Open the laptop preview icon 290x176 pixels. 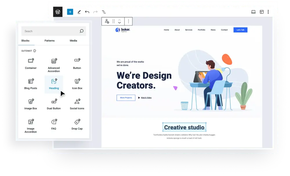253,12
